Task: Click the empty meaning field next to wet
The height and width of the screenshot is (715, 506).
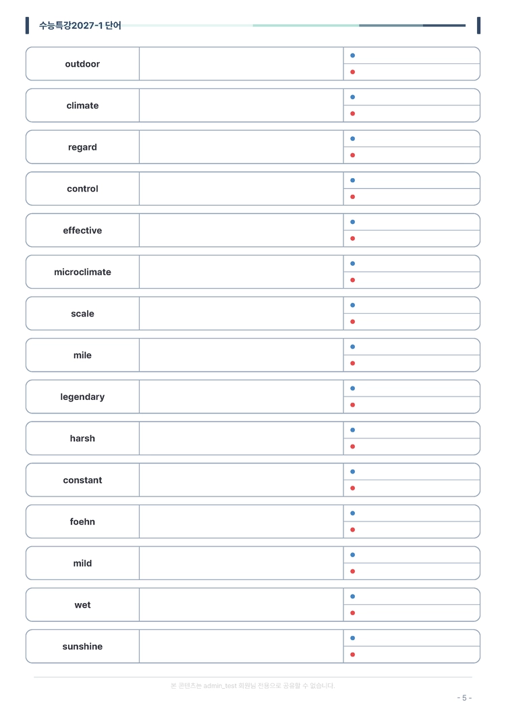Action: coord(242,604)
